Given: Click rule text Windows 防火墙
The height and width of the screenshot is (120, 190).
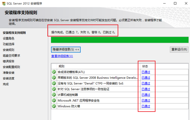Looking at the screenshot, I should 69,106.
